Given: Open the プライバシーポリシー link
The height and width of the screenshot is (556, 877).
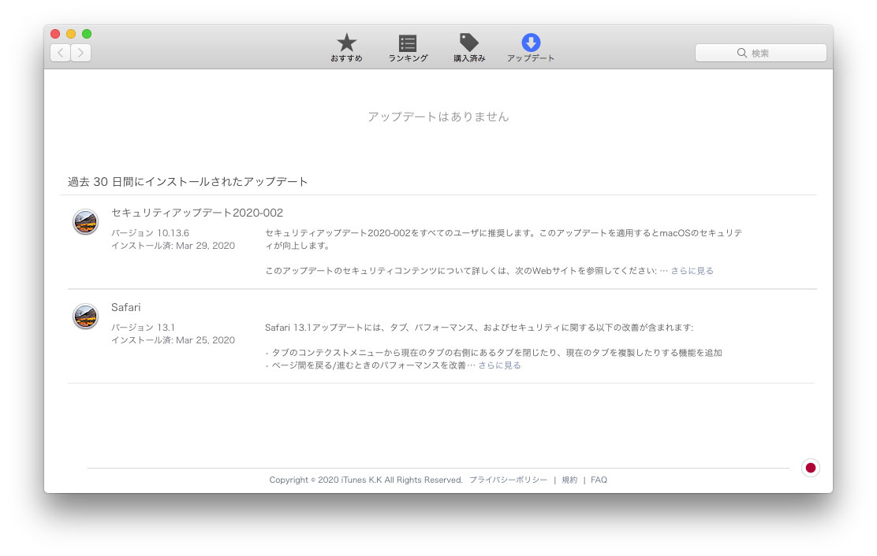Looking at the screenshot, I should click(508, 480).
